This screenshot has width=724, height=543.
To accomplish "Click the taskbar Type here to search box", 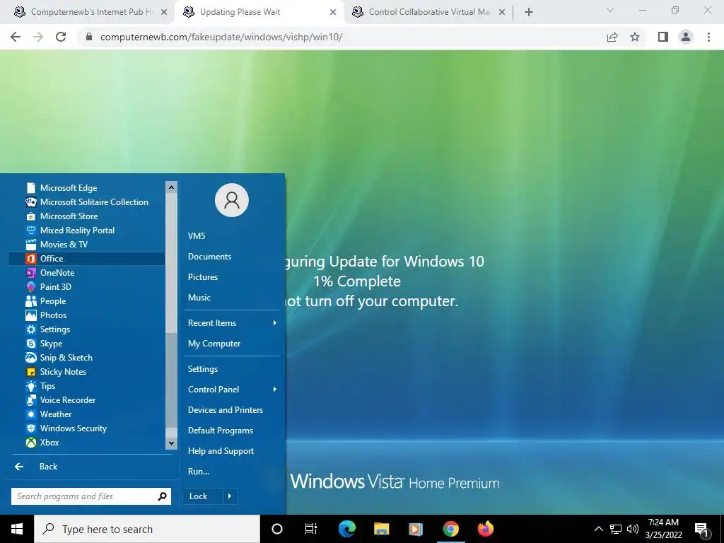I will coord(147,529).
